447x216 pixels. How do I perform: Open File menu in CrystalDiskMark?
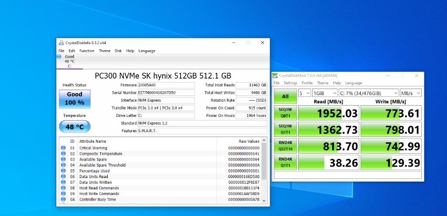click(x=276, y=83)
